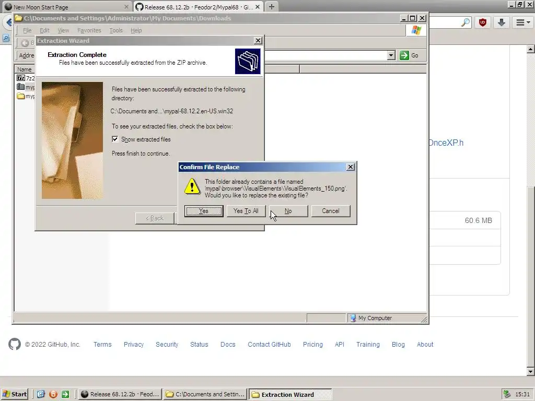
Task: Open the Terms footer link
Action: click(x=102, y=345)
